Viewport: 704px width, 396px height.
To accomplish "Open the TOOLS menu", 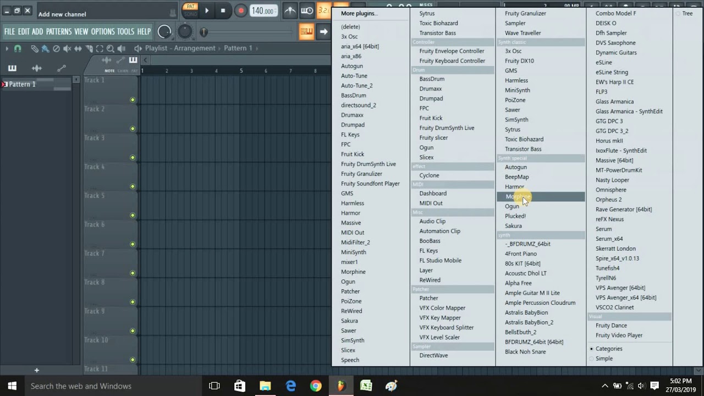I will [125, 32].
